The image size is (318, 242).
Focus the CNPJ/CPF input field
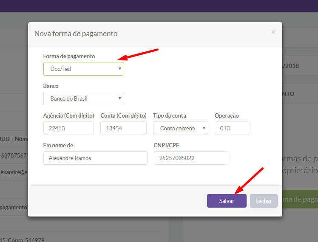190,158
